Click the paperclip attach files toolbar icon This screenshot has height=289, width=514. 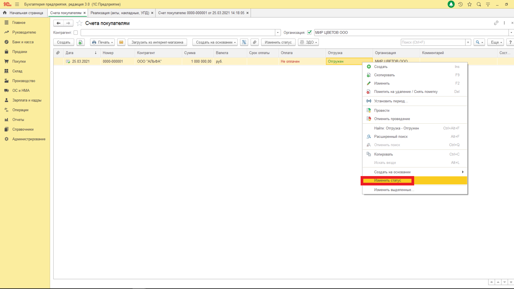click(255, 42)
